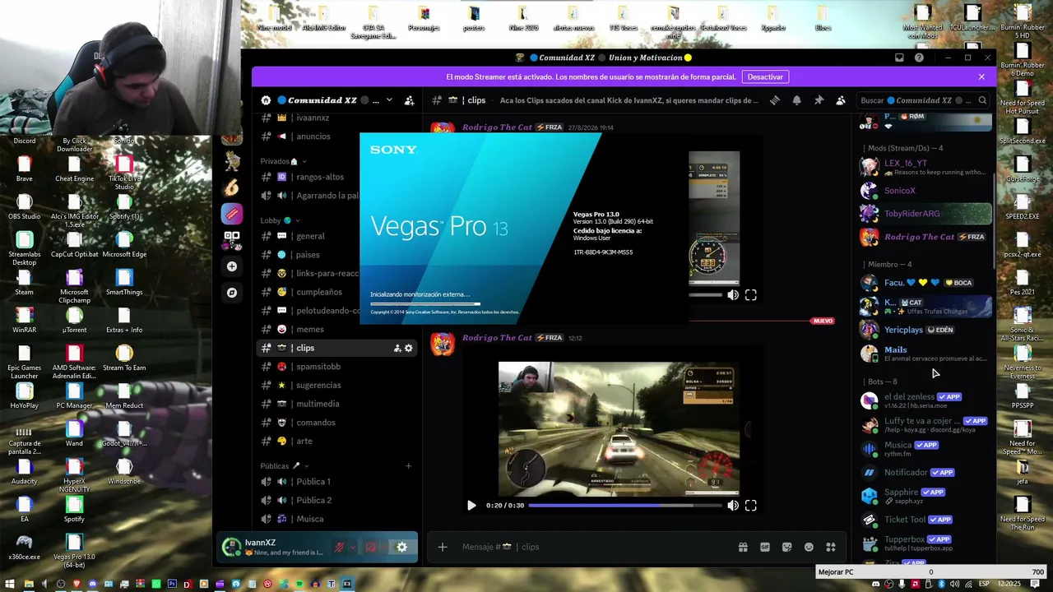1053x592 pixels.
Task: Toggle the Discord member list icon
Action: tap(840, 100)
